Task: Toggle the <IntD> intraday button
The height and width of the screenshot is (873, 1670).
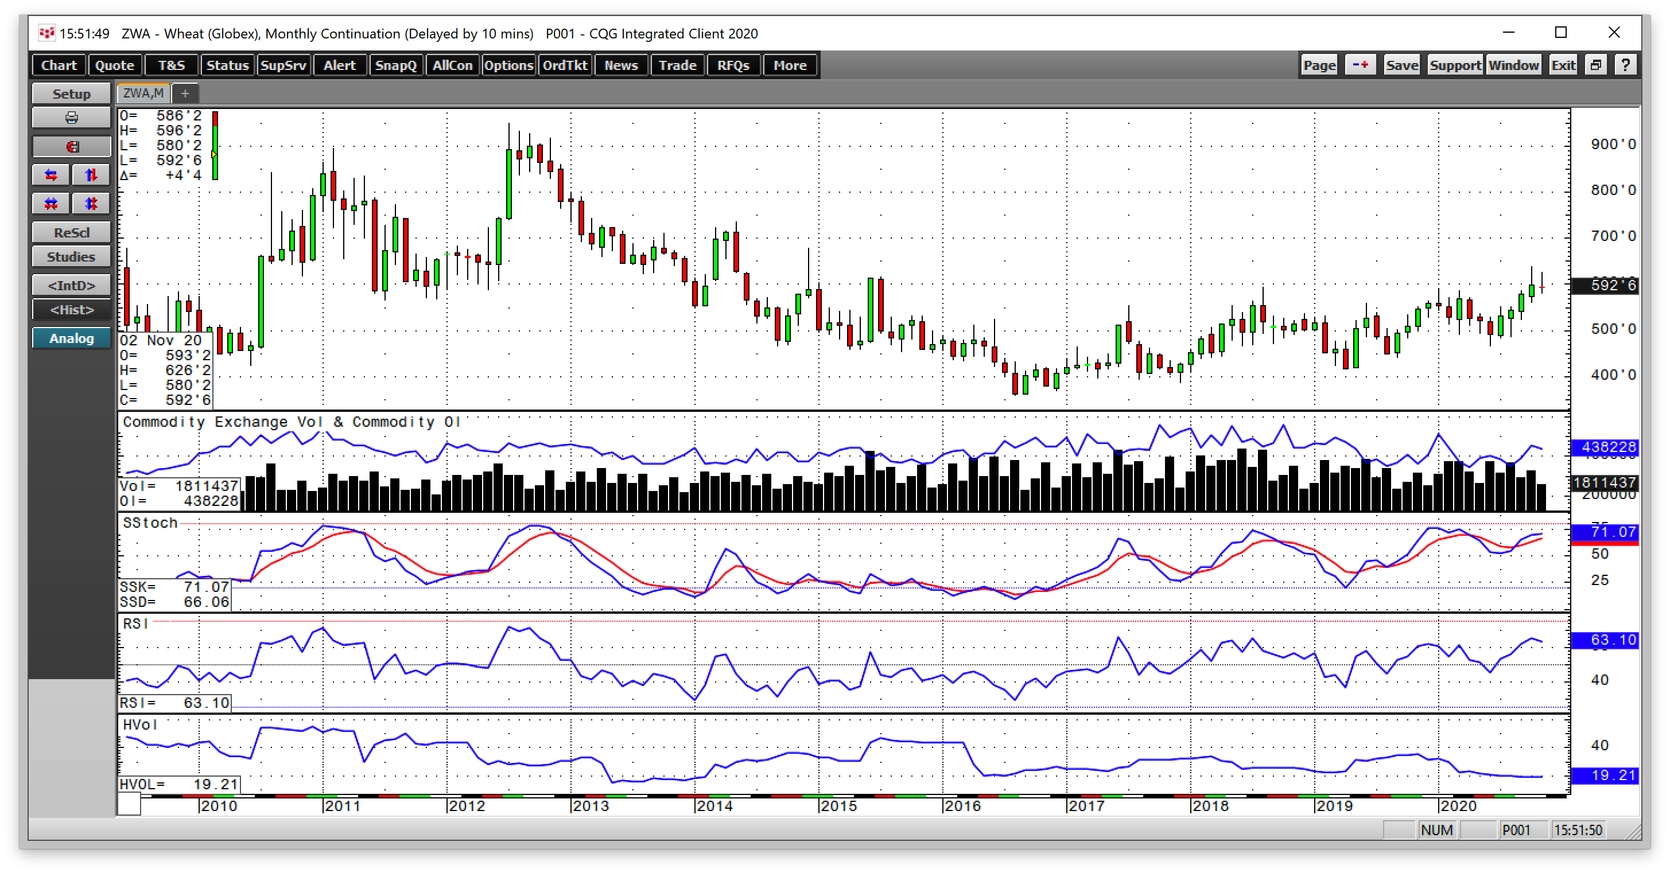Action: pyautogui.click(x=71, y=285)
